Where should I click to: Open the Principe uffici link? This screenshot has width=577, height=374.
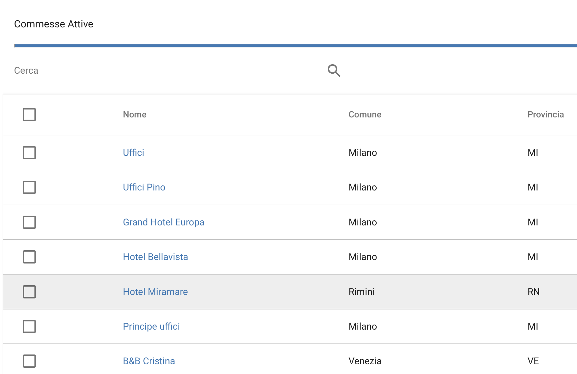(x=151, y=326)
